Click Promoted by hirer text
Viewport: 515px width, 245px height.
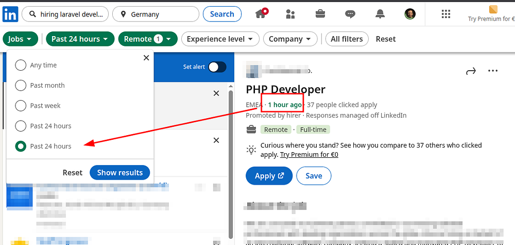pyautogui.click(x=273, y=116)
